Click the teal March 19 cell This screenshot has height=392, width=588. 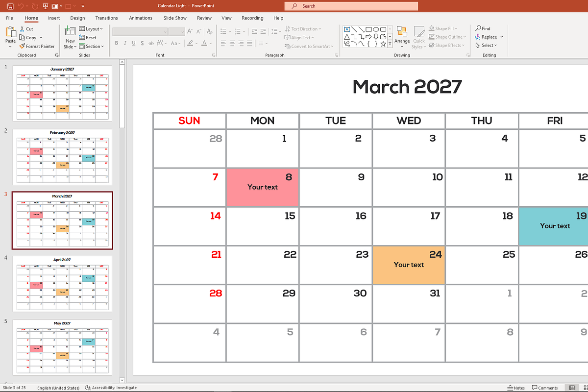click(553, 226)
